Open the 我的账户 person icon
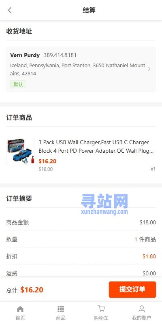This screenshot has width=162, height=324. click(141, 309)
